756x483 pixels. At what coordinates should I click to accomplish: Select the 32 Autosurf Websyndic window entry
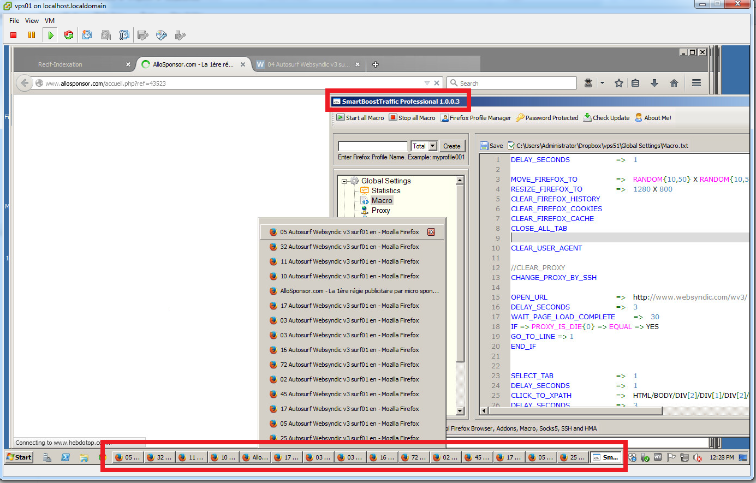coord(349,247)
